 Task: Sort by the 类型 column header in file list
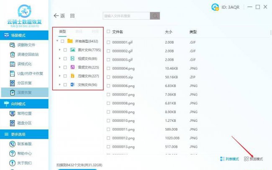tap(193, 32)
